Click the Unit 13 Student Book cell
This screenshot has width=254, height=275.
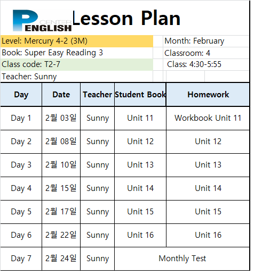pos(140,165)
